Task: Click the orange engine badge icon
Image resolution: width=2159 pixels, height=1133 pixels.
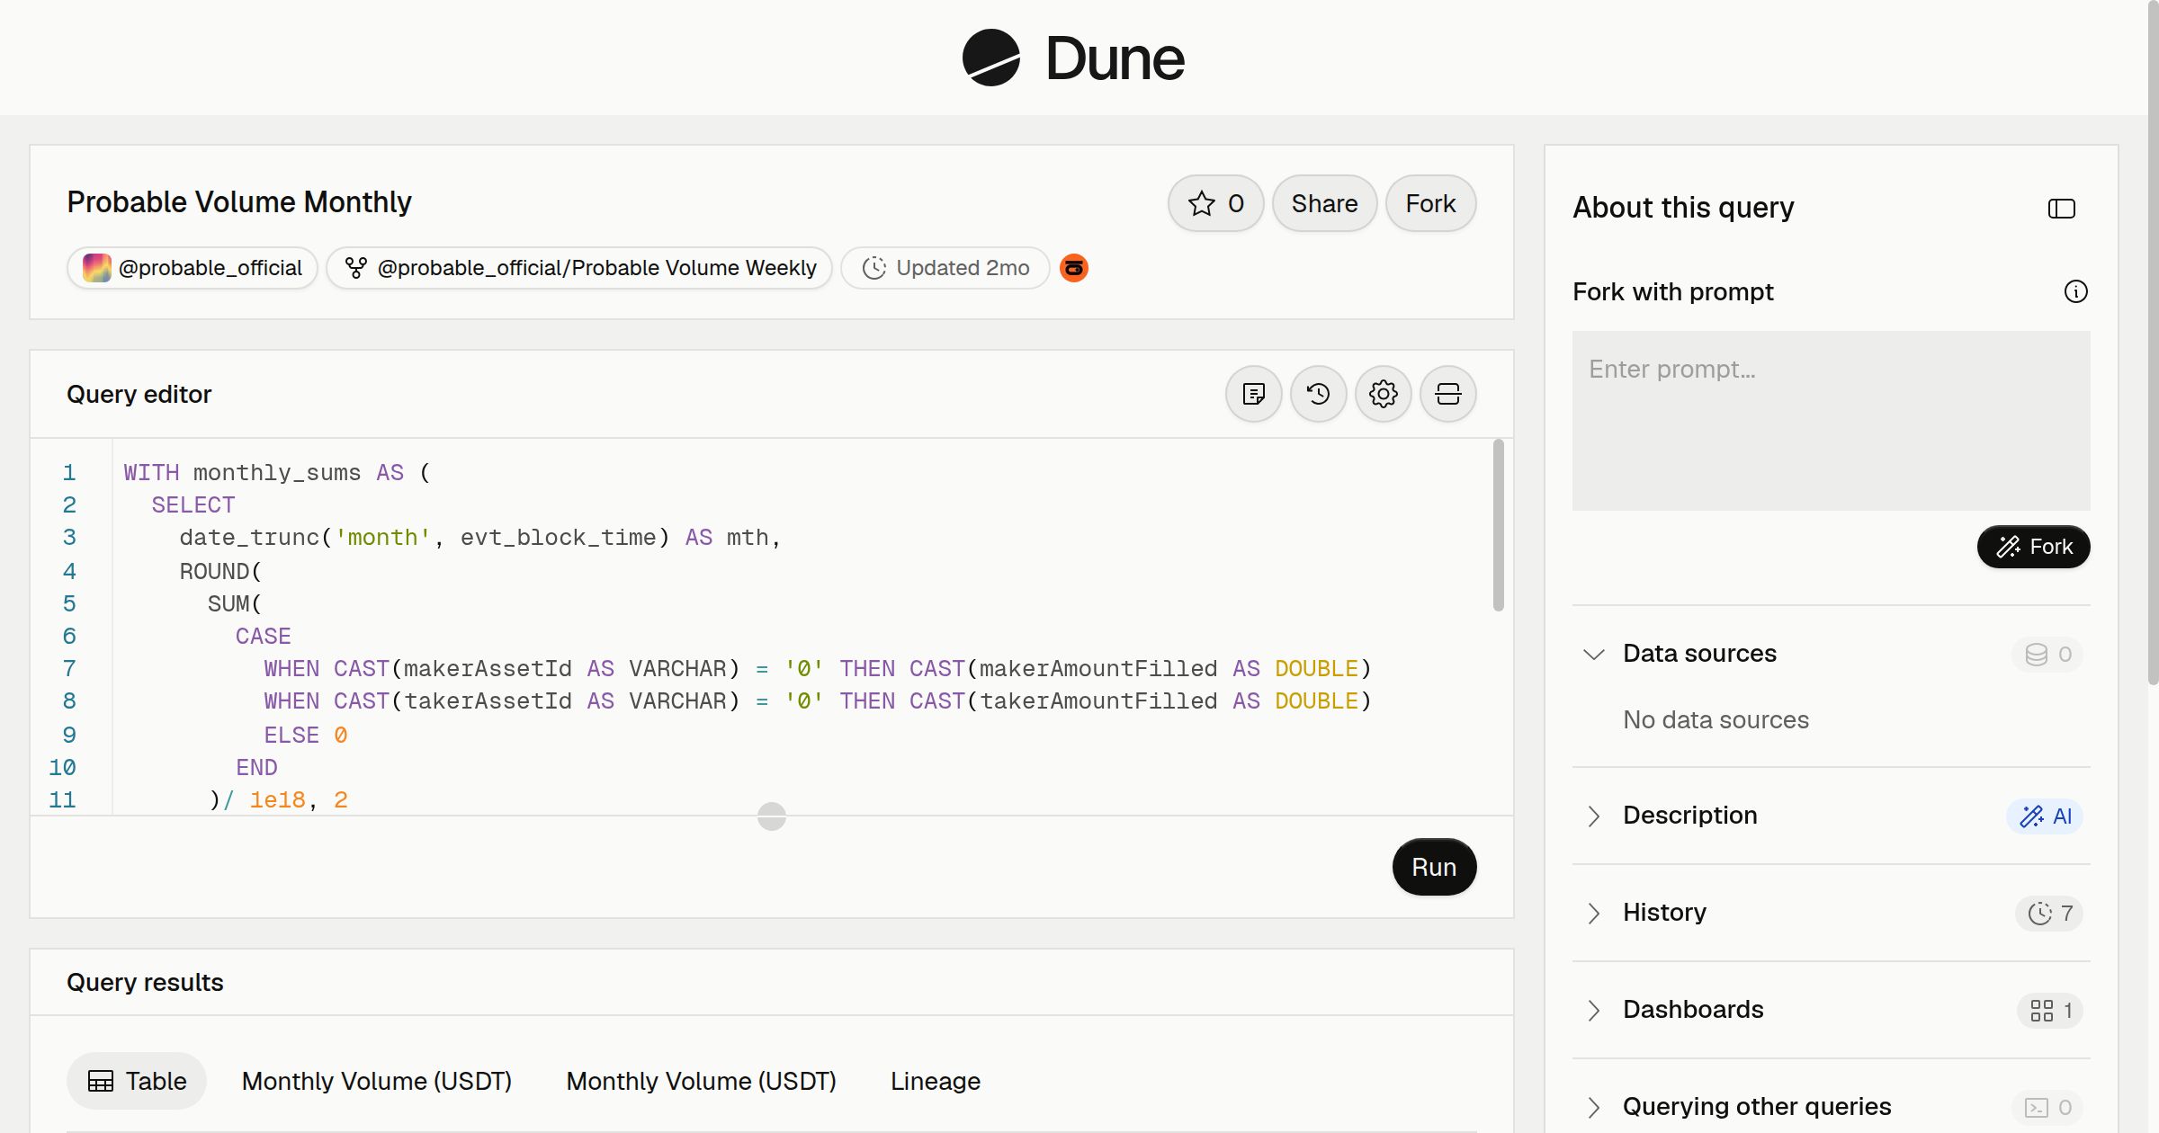Action: pos(1074,268)
